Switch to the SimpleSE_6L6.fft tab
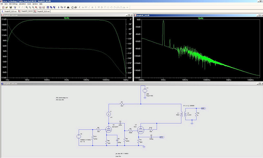The width and height of the screenshot is (263, 158). (x=25, y=11)
